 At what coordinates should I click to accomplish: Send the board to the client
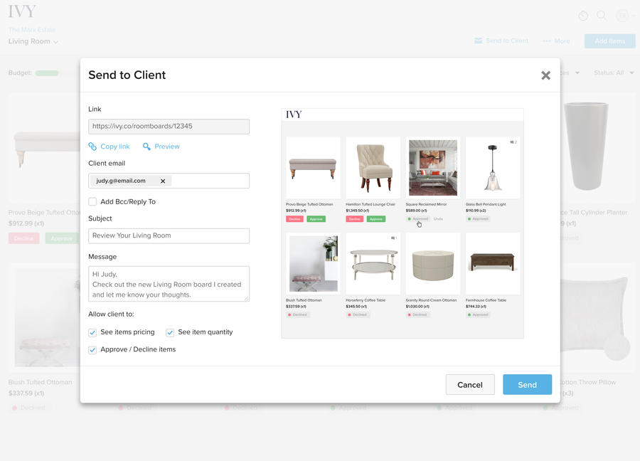[528, 385]
